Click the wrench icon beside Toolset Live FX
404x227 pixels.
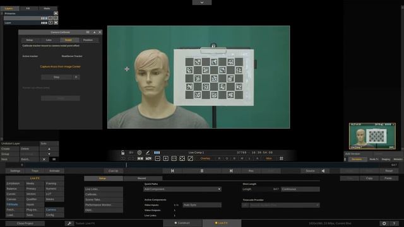(x=69, y=223)
